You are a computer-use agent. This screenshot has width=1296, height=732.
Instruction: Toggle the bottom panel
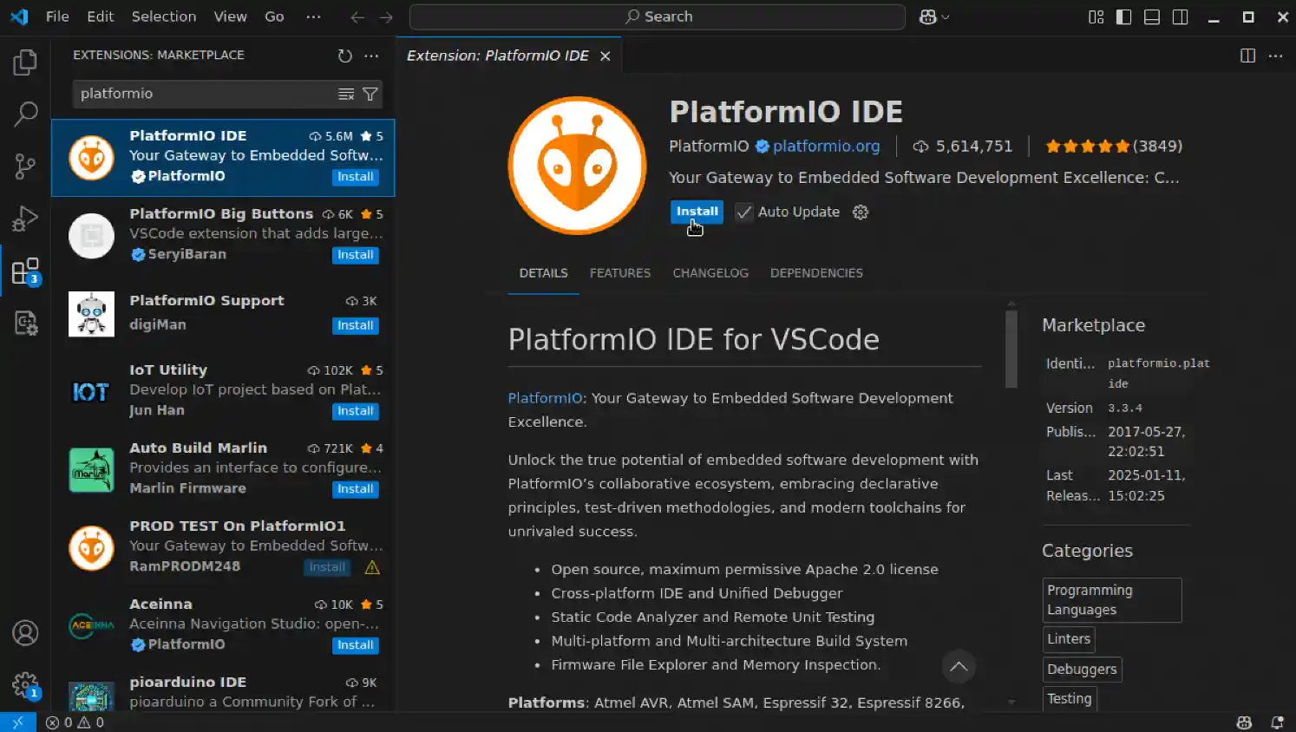[1152, 16]
